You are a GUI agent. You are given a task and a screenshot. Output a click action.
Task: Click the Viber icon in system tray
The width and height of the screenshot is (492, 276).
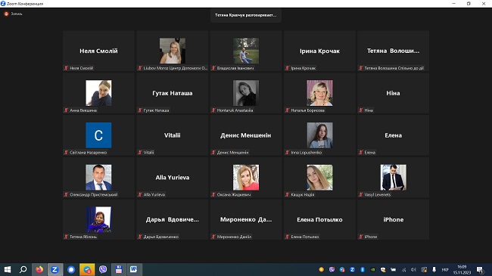click(332, 269)
